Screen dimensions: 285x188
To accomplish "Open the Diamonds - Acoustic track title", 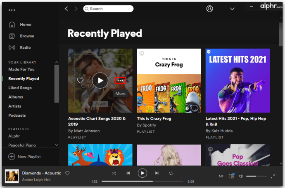I will [42, 173].
